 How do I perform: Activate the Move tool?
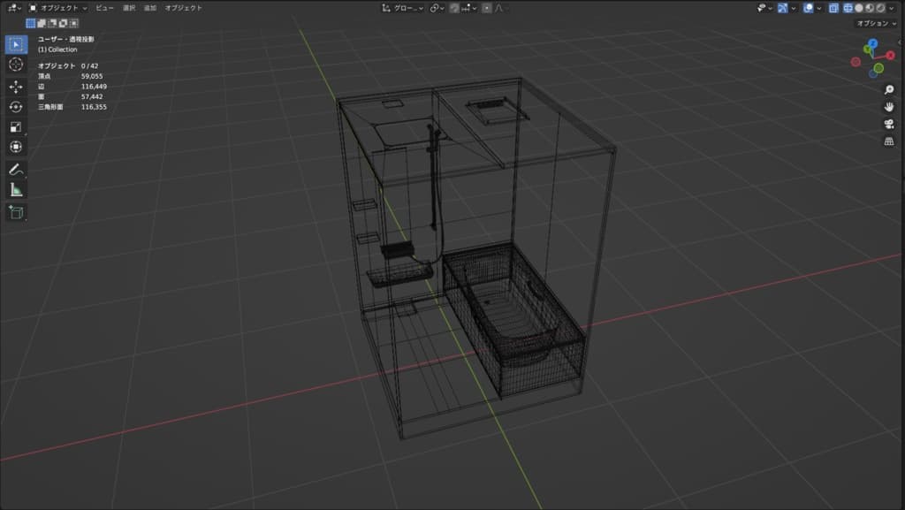(x=16, y=86)
